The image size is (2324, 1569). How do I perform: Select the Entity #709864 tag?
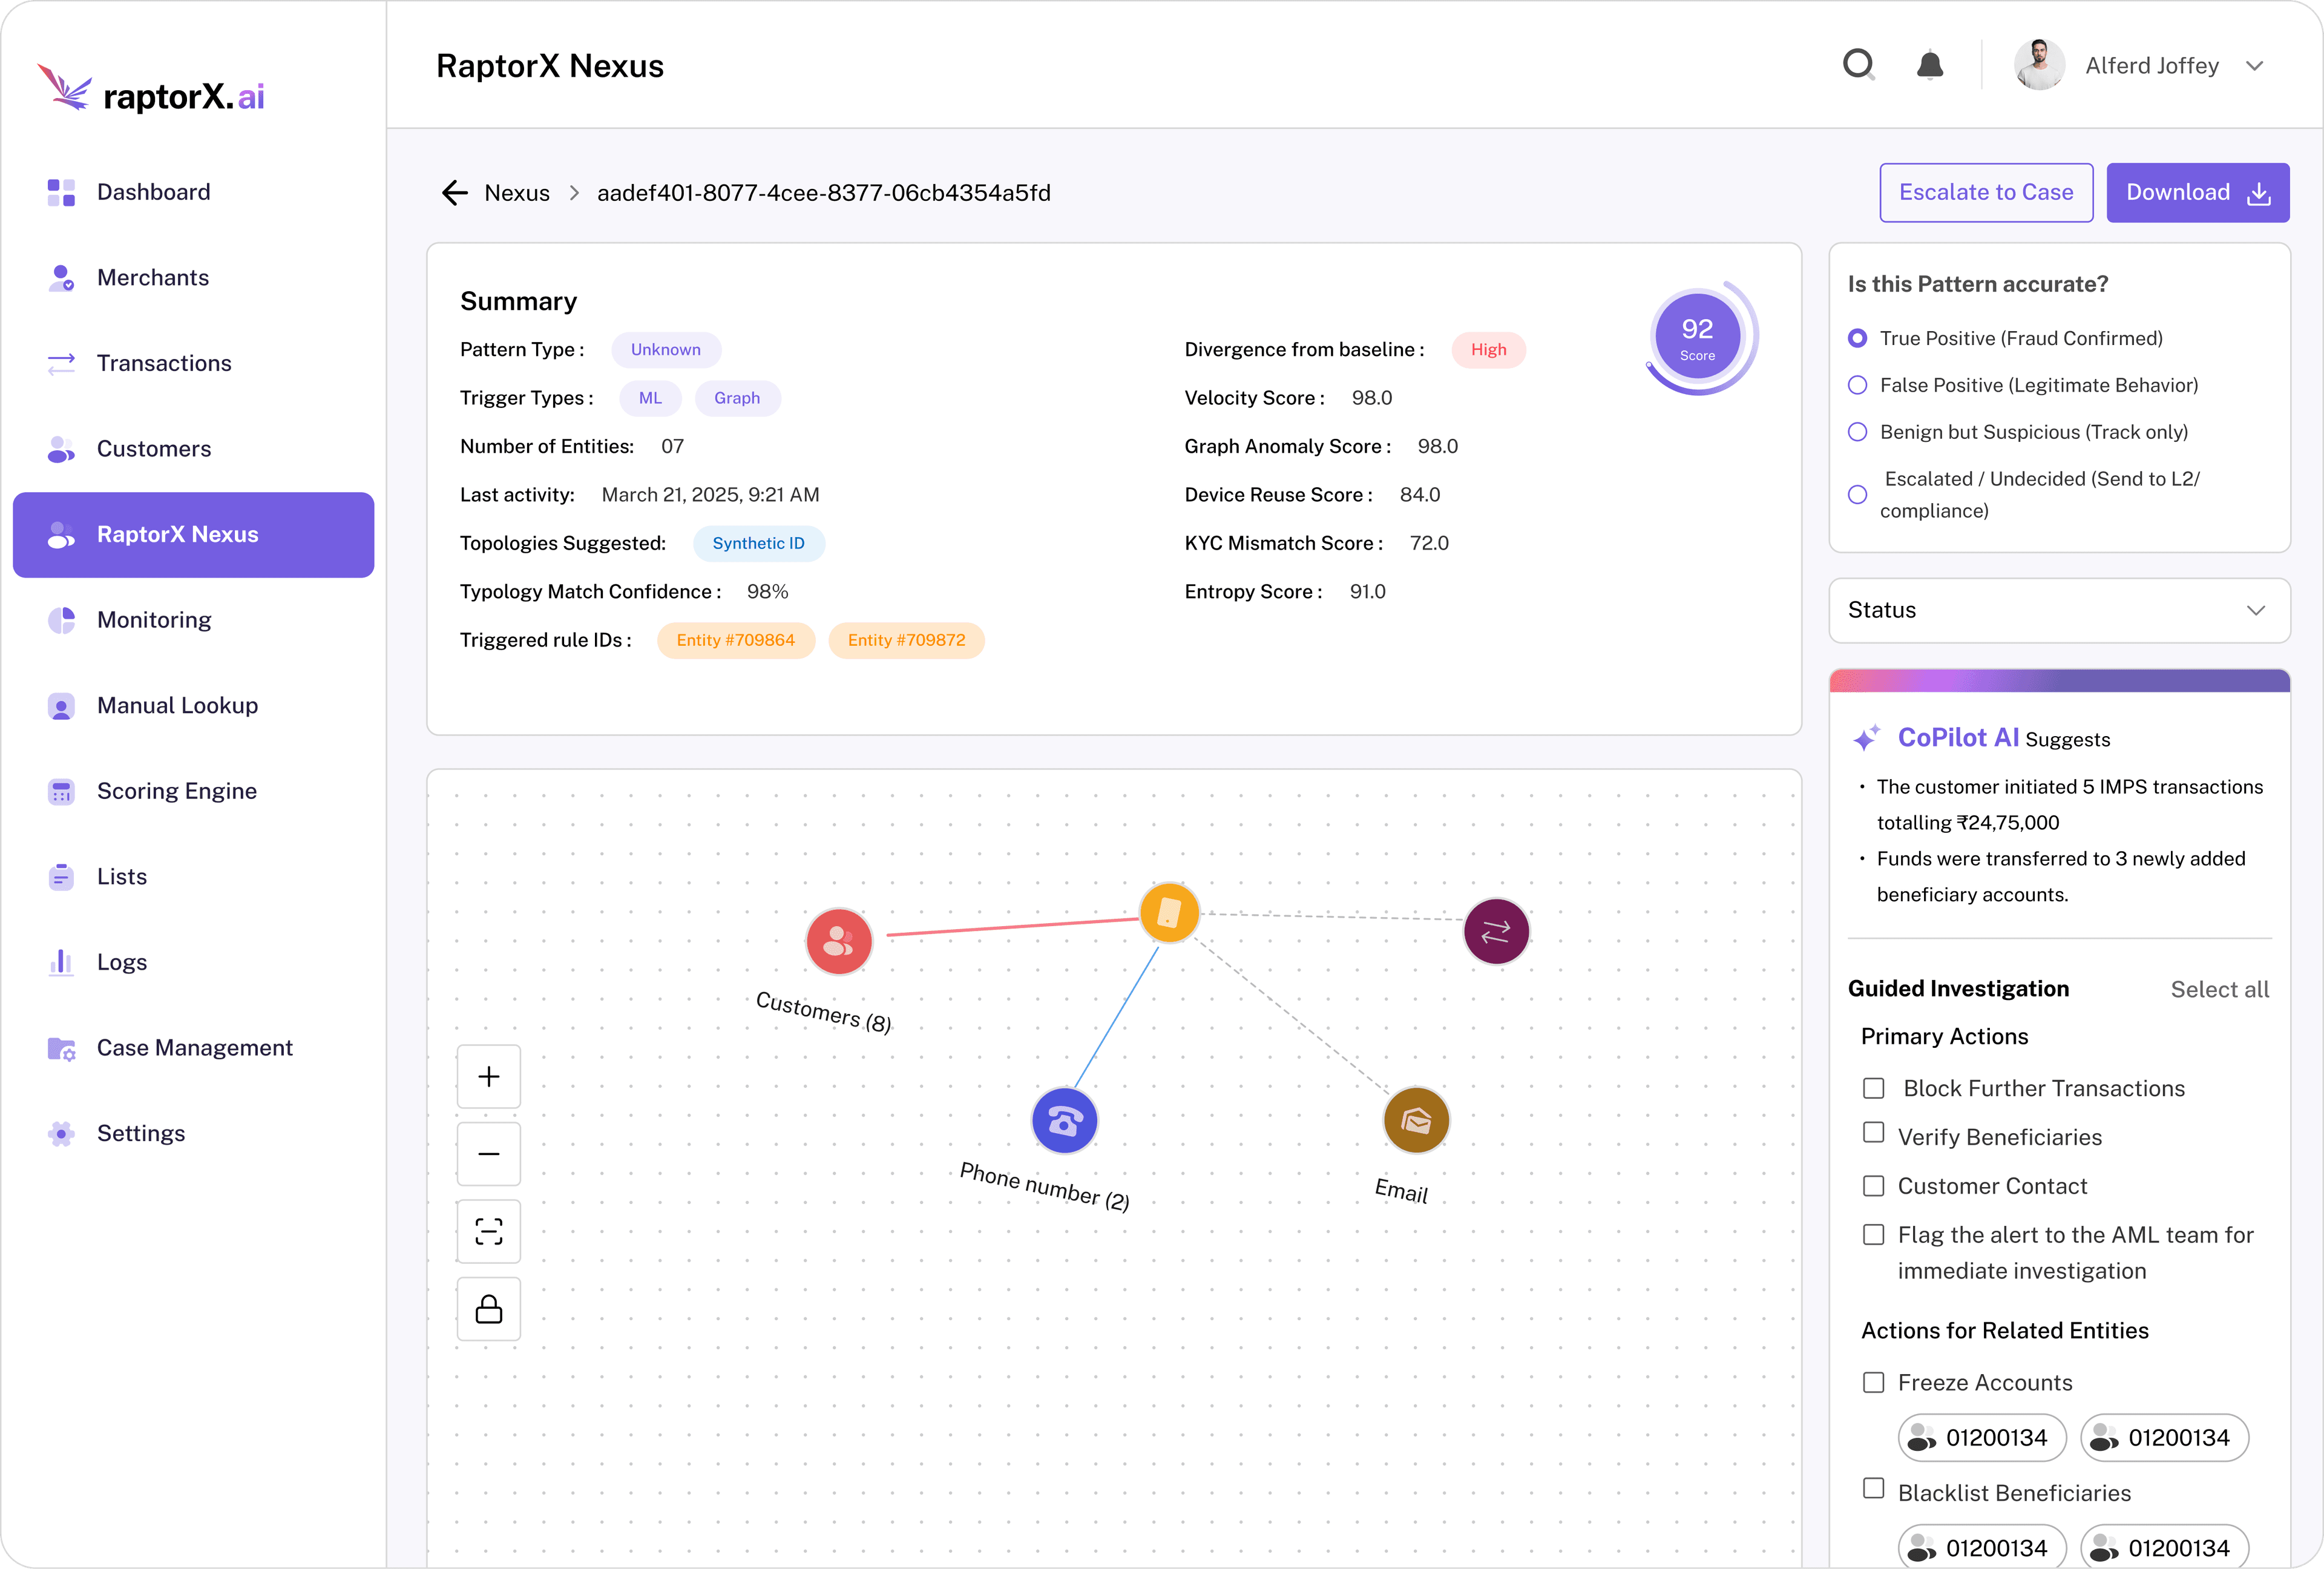pos(736,640)
